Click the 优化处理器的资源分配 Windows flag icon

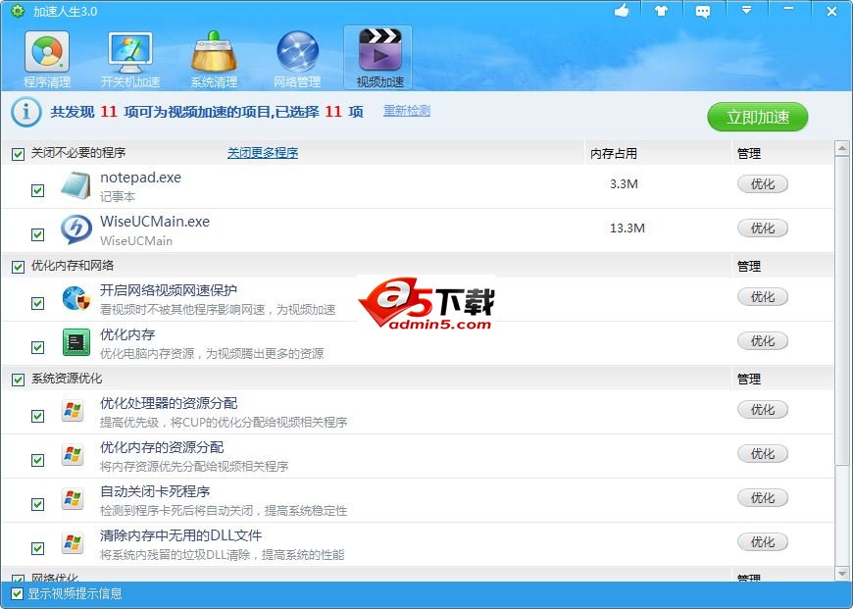pos(73,411)
